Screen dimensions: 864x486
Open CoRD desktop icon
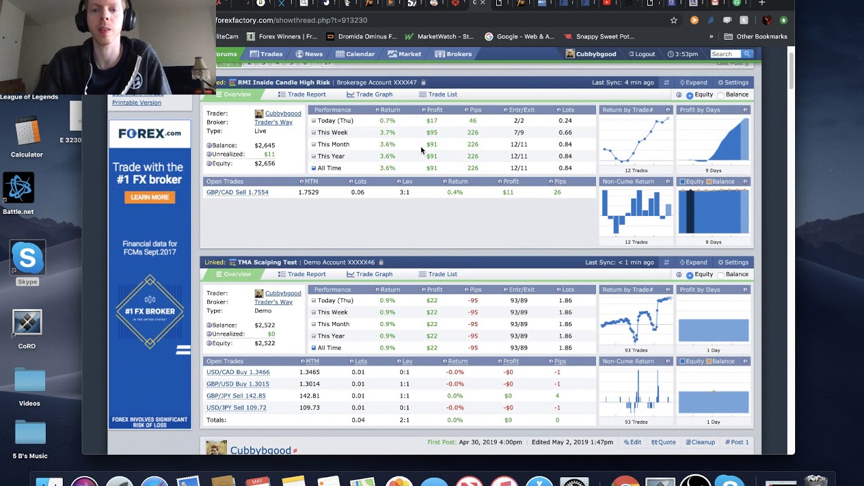[27, 329]
